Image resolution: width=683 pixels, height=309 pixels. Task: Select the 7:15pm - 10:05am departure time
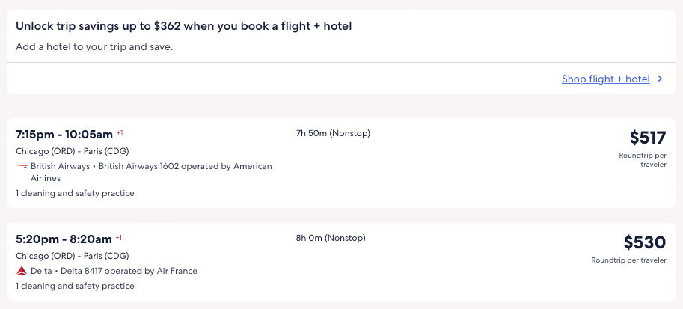(64, 135)
